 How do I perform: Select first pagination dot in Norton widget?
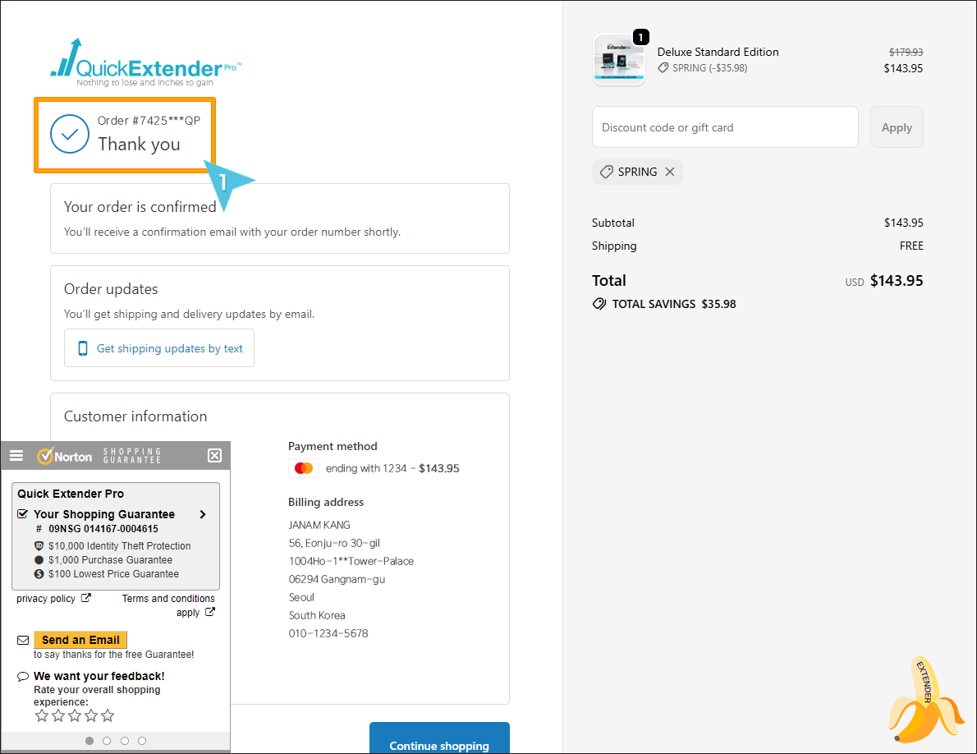pos(89,741)
